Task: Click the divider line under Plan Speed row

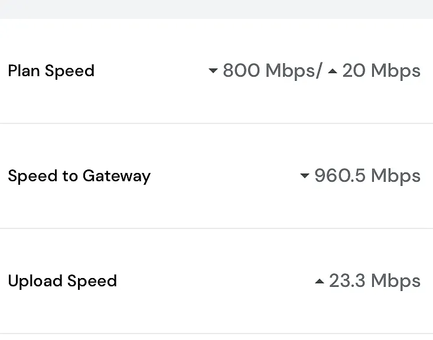Action: pos(216,123)
